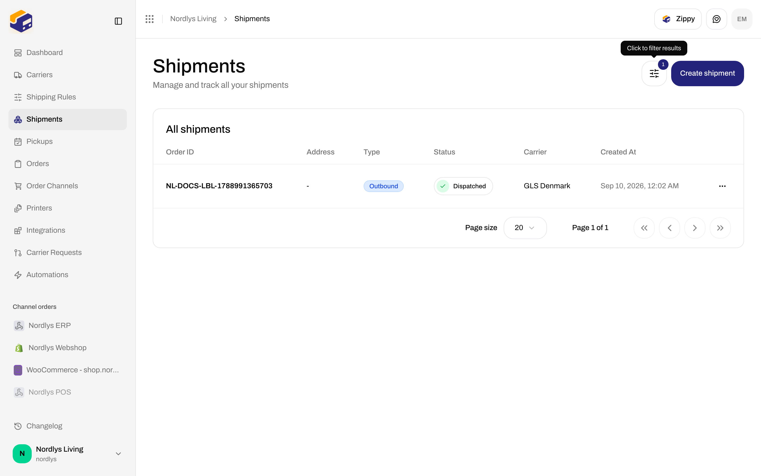Click the Dispatched status badge
The width and height of the screenshot is (761, 476).
(x=463, y=186)
